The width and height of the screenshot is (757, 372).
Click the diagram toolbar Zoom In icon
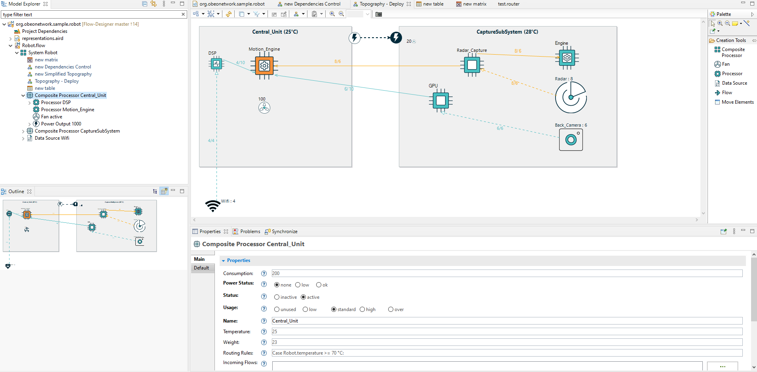pyautogui.click(x=332, y=14)
